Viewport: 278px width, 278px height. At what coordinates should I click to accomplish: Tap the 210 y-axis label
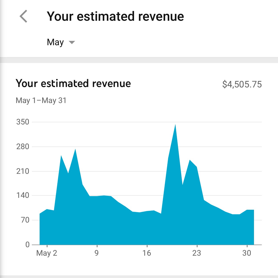23,171
